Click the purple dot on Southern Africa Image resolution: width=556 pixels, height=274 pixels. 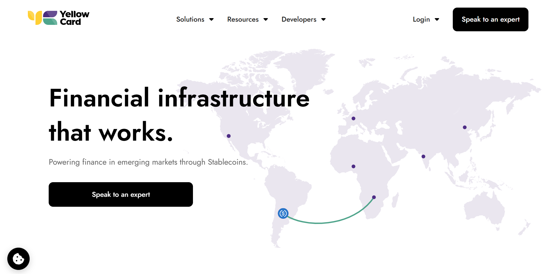click(374, 197)
